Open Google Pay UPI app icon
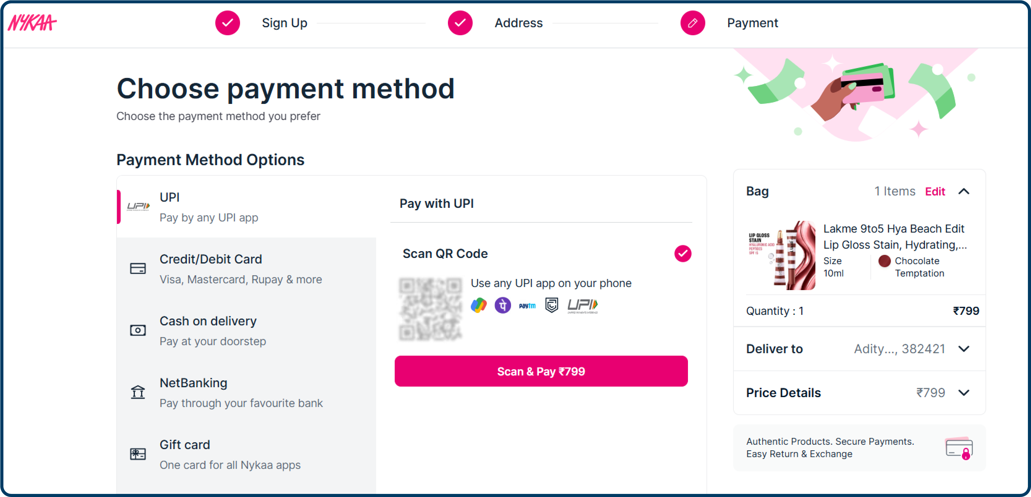 479,305
